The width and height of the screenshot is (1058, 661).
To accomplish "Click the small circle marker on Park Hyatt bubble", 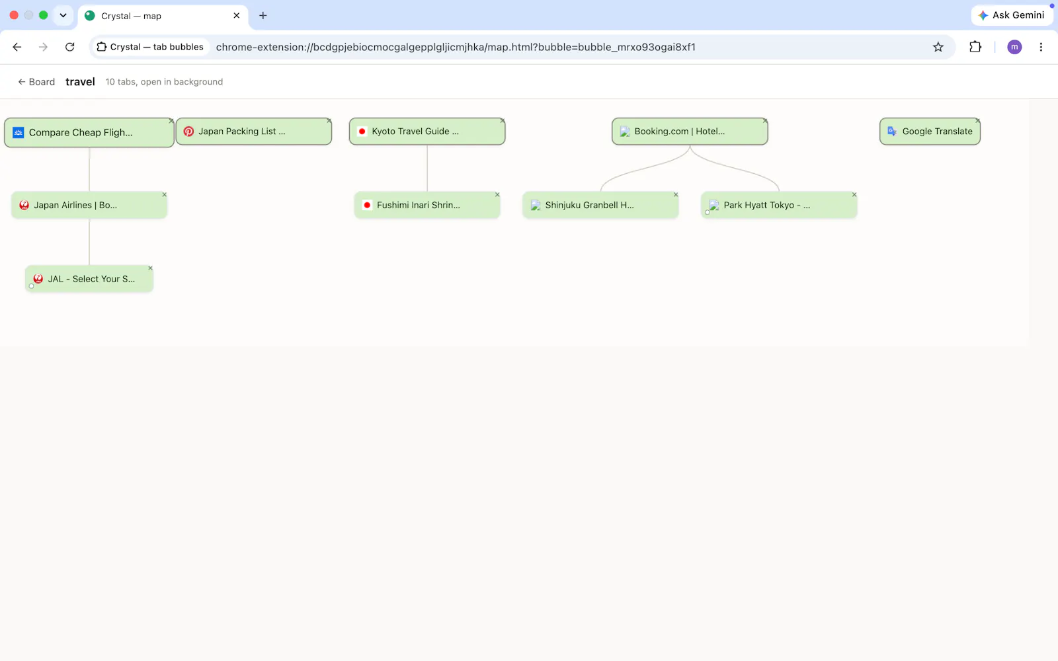I will (707, 212).
